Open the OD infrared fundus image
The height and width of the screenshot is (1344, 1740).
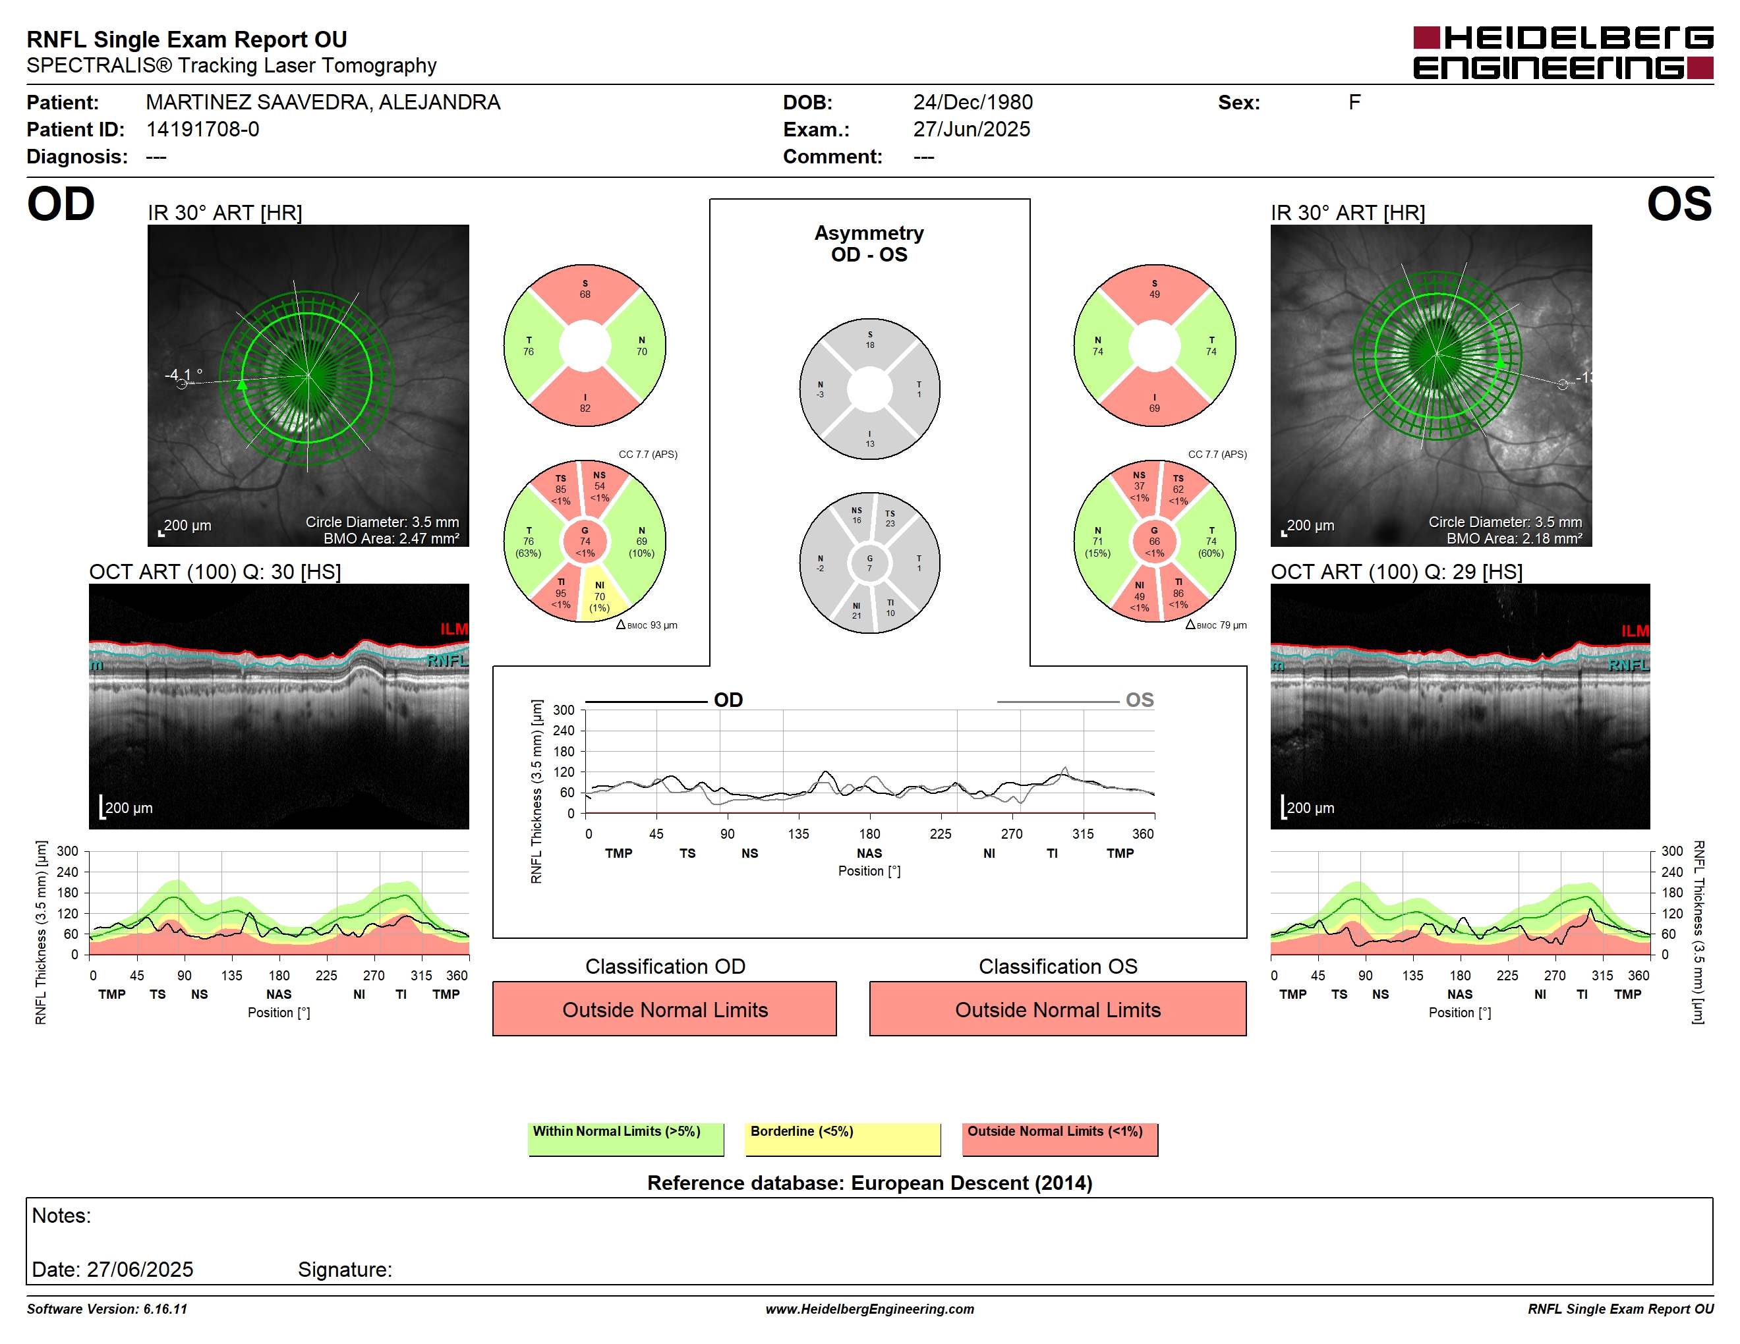(x=308, y=385)
